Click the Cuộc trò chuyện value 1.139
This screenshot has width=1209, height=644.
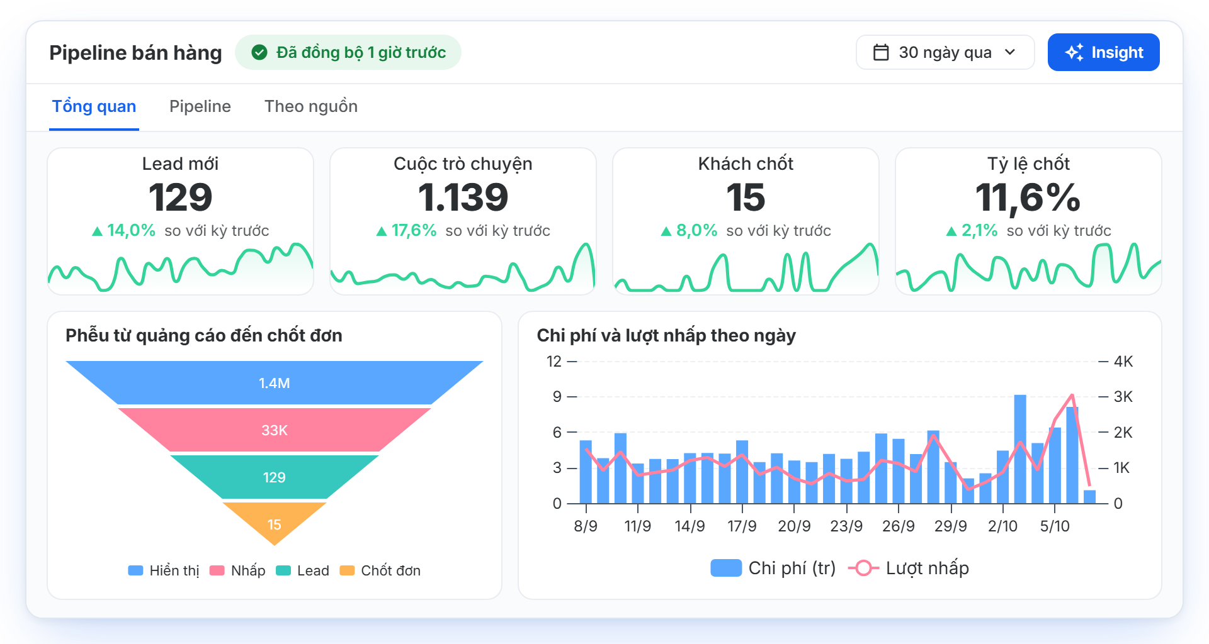click(463, 197)
